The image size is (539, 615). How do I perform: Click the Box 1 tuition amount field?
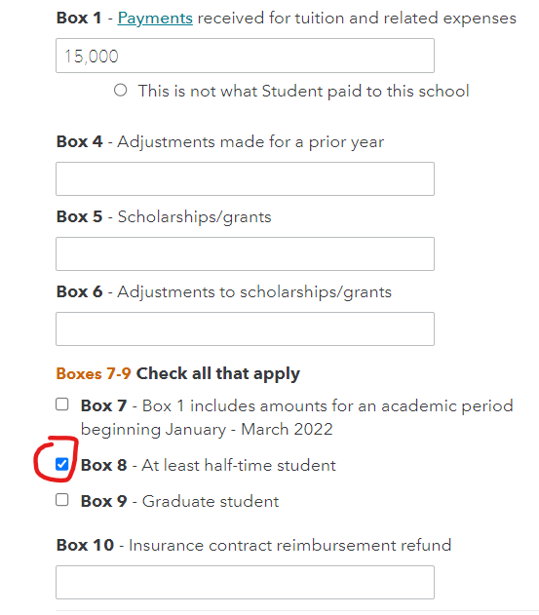click(245, 56)
